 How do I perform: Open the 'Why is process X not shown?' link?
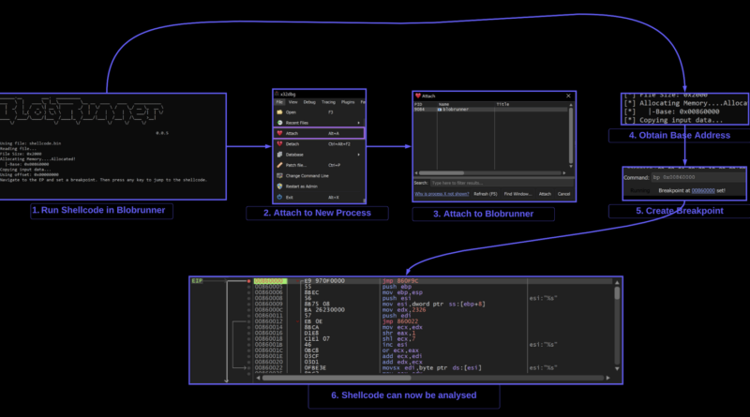click(442, 194)
